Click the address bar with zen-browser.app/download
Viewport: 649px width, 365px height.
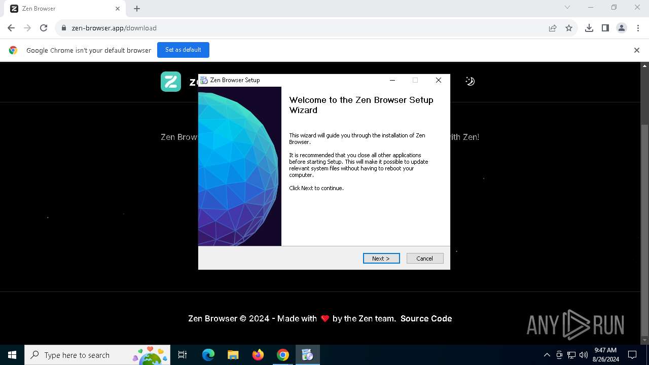coord(304,28)
